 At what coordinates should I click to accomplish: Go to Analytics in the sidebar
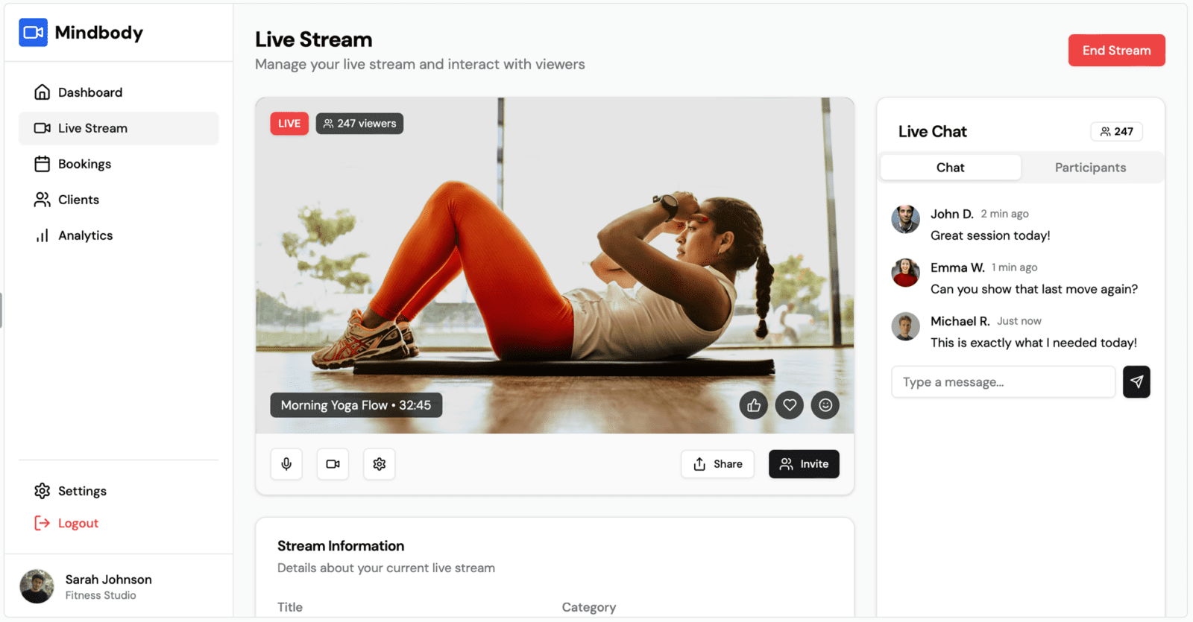(85, 235)
